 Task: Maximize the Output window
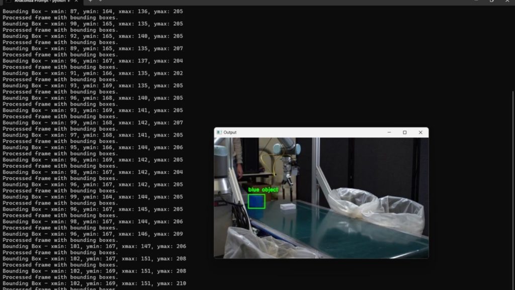tap(404, 132)
